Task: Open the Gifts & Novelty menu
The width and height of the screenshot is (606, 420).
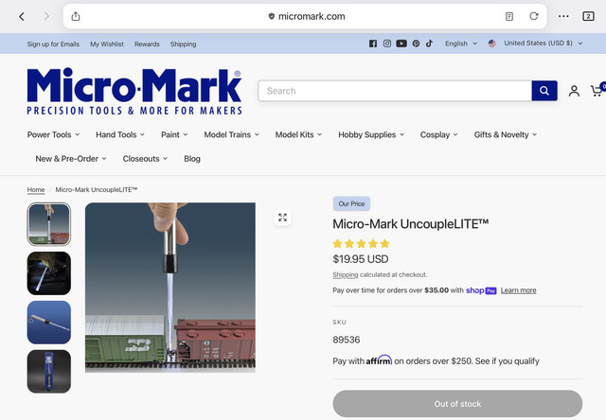Action: (506, 134)
